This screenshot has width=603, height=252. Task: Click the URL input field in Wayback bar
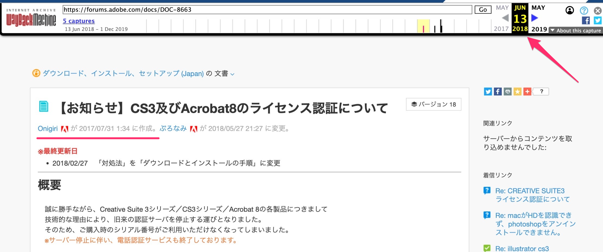pos(267,10)
